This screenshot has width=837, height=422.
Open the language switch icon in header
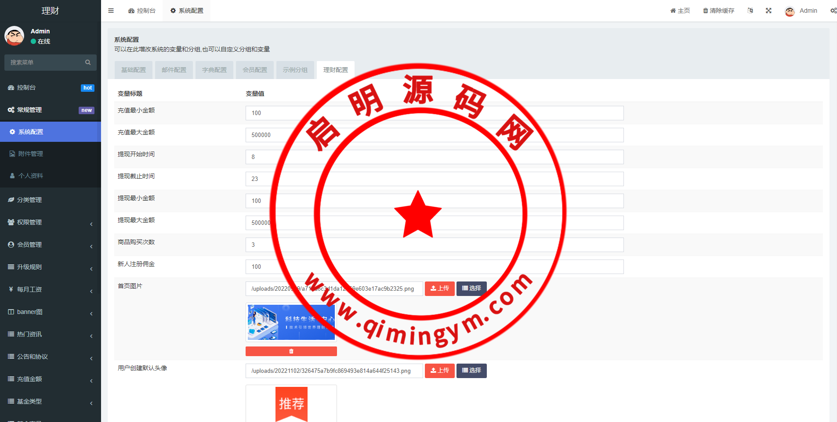click(750, 11)
